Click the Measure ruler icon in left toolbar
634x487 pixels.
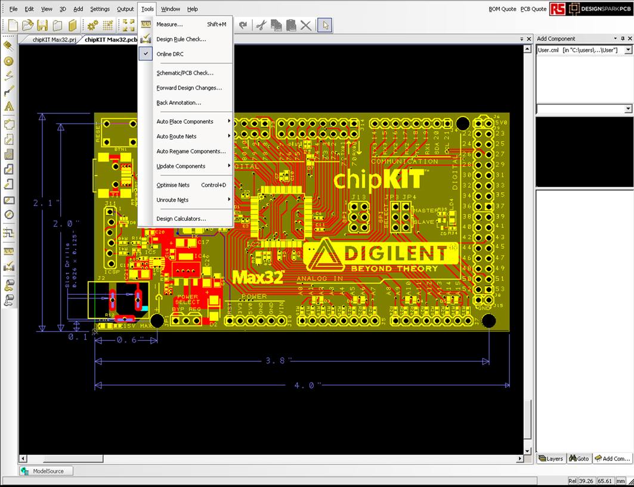click(x=9, y=251)
